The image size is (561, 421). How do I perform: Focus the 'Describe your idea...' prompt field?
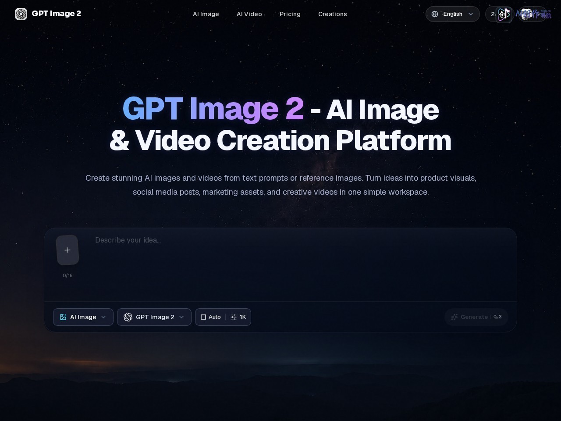pos(302,265)
